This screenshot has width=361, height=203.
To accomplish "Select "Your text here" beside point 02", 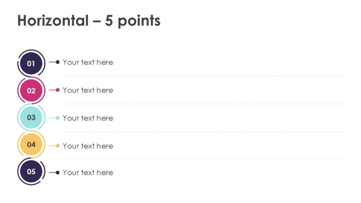I will coord(88,90).
